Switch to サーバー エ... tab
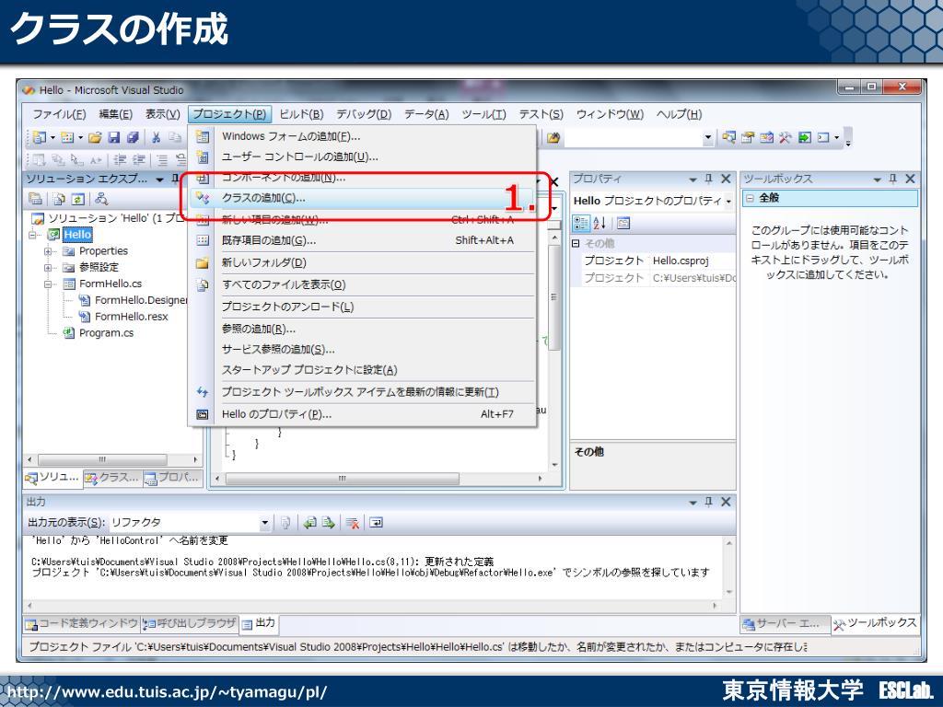The width and height of the screenshot is (943, 707). 785,625
